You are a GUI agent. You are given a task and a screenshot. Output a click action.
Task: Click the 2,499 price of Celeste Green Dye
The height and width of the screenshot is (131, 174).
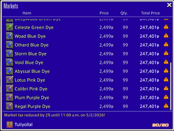(x=106, y=27)
